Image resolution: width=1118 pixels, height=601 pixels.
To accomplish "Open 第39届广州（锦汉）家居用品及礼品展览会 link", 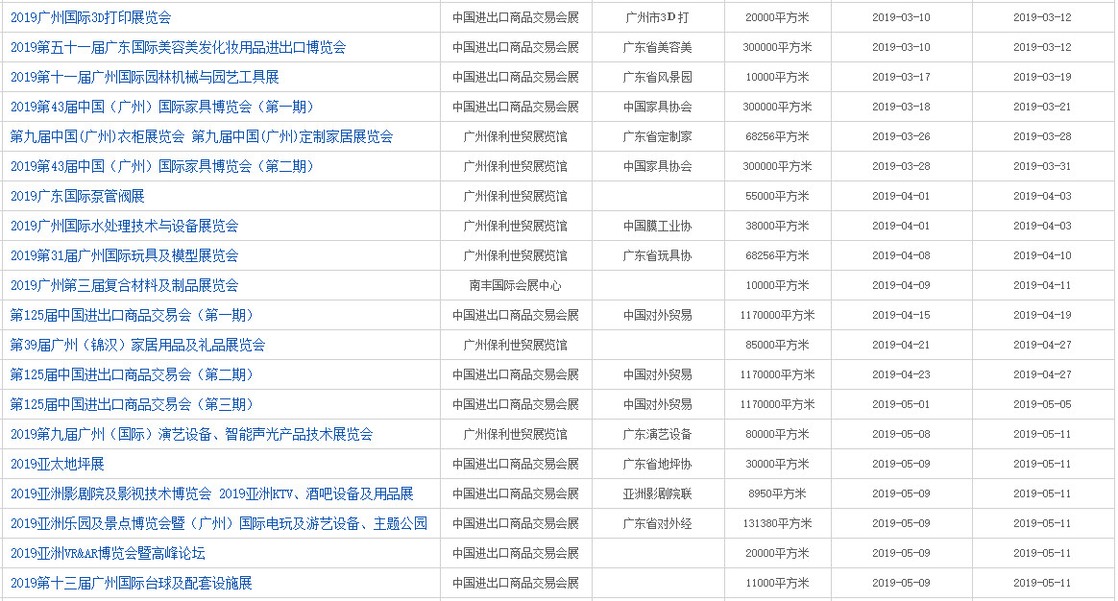I will pos(137,345).
